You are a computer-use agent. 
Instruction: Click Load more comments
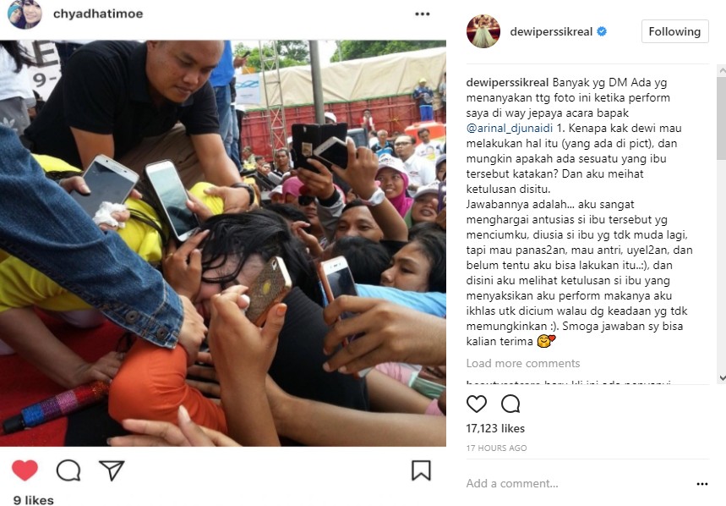point(523,363)
